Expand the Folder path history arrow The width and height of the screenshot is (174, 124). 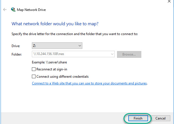(x=112, y=54)
